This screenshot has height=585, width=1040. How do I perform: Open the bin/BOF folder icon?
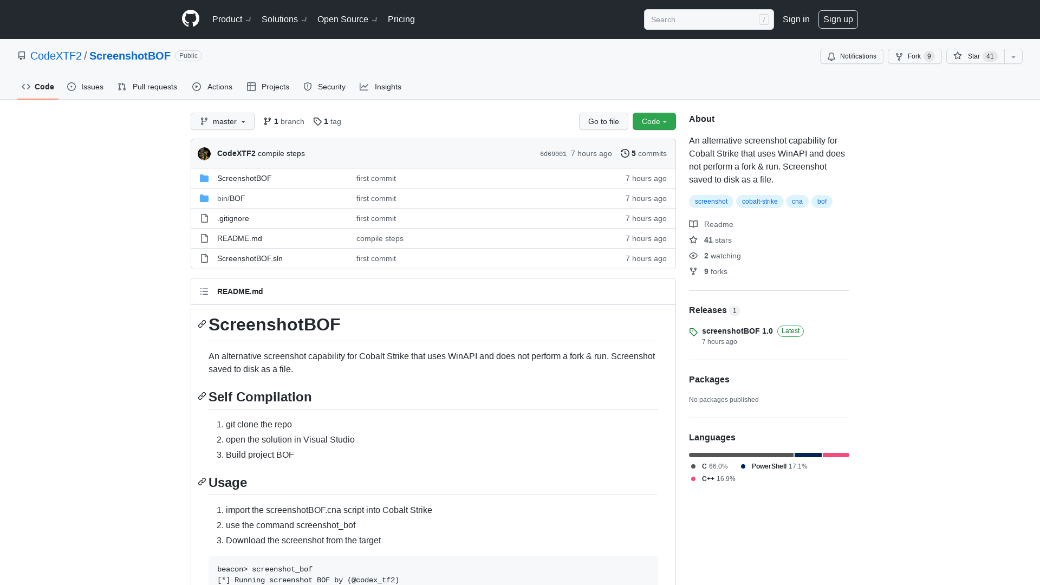coord(204,198)
